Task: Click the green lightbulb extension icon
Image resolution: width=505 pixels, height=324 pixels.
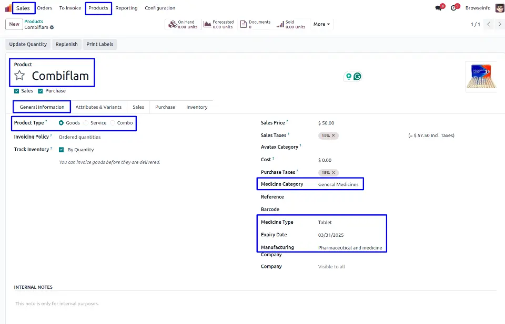Action: pos(348,77)
